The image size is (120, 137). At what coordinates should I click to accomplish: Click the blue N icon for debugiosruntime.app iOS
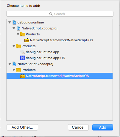23,58
